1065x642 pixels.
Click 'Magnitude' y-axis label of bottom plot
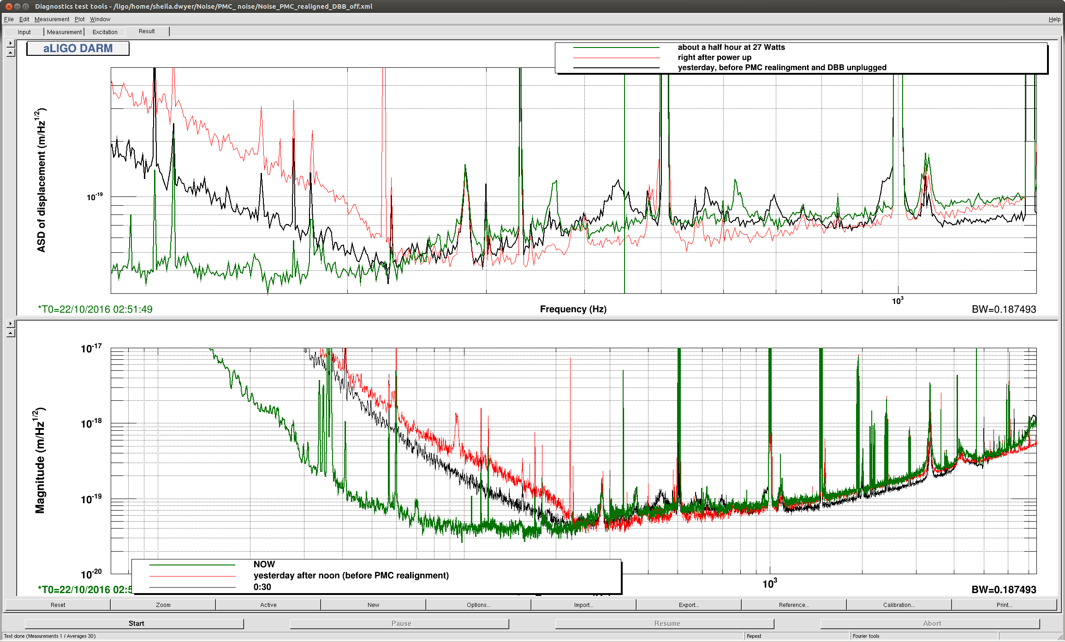(x=40, y=460)
